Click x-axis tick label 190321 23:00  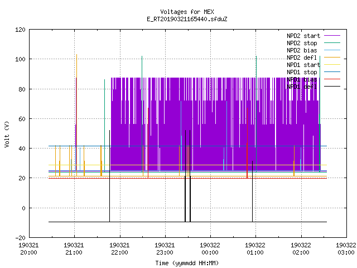coord(165,249)
